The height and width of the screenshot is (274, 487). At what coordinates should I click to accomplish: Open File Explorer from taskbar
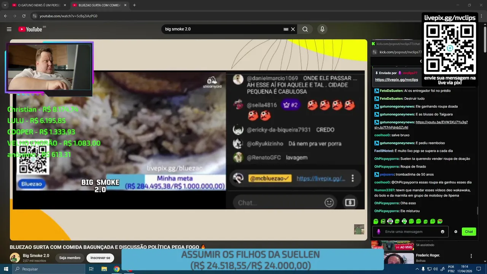click(104, 269)
